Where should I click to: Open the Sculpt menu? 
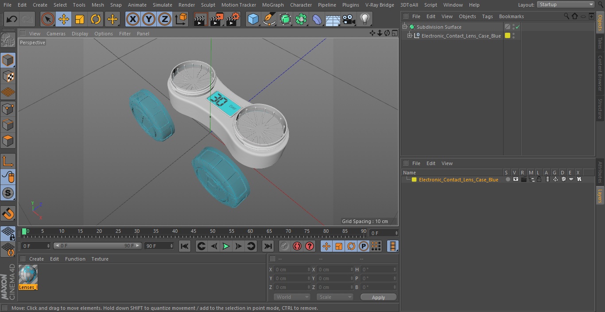pyautogui.click(x=208, y=5)
